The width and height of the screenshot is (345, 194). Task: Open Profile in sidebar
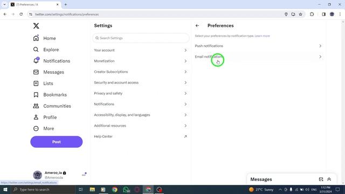[x=45, y=117]
